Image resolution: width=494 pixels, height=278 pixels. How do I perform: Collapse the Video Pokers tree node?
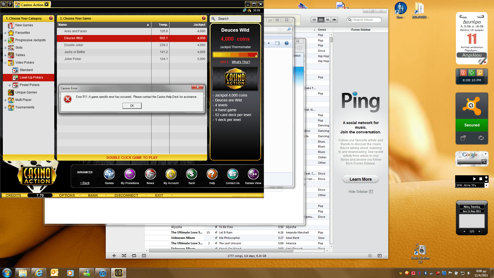pos(5,63)
